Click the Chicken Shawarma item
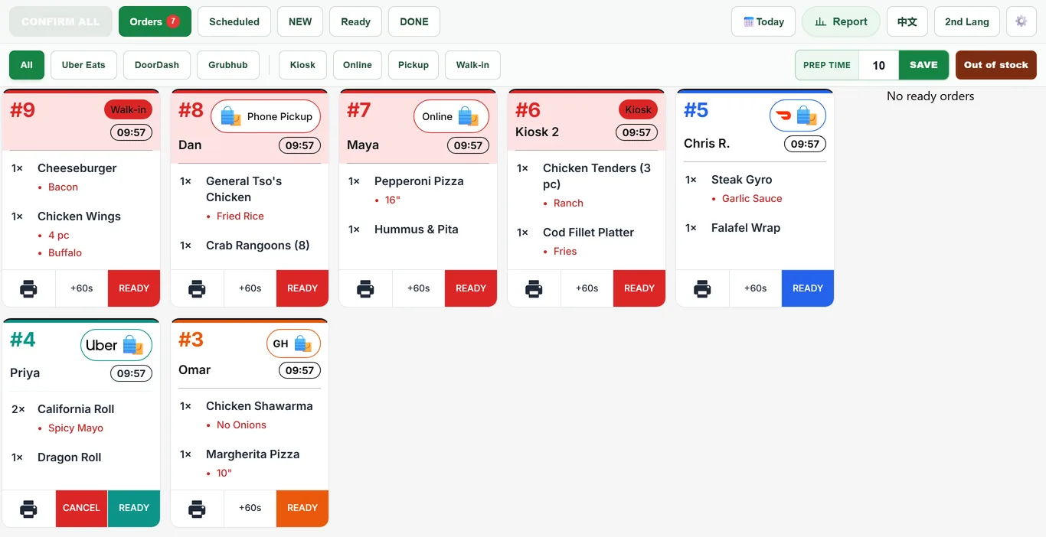1046x537 pixels. [259, 406]
